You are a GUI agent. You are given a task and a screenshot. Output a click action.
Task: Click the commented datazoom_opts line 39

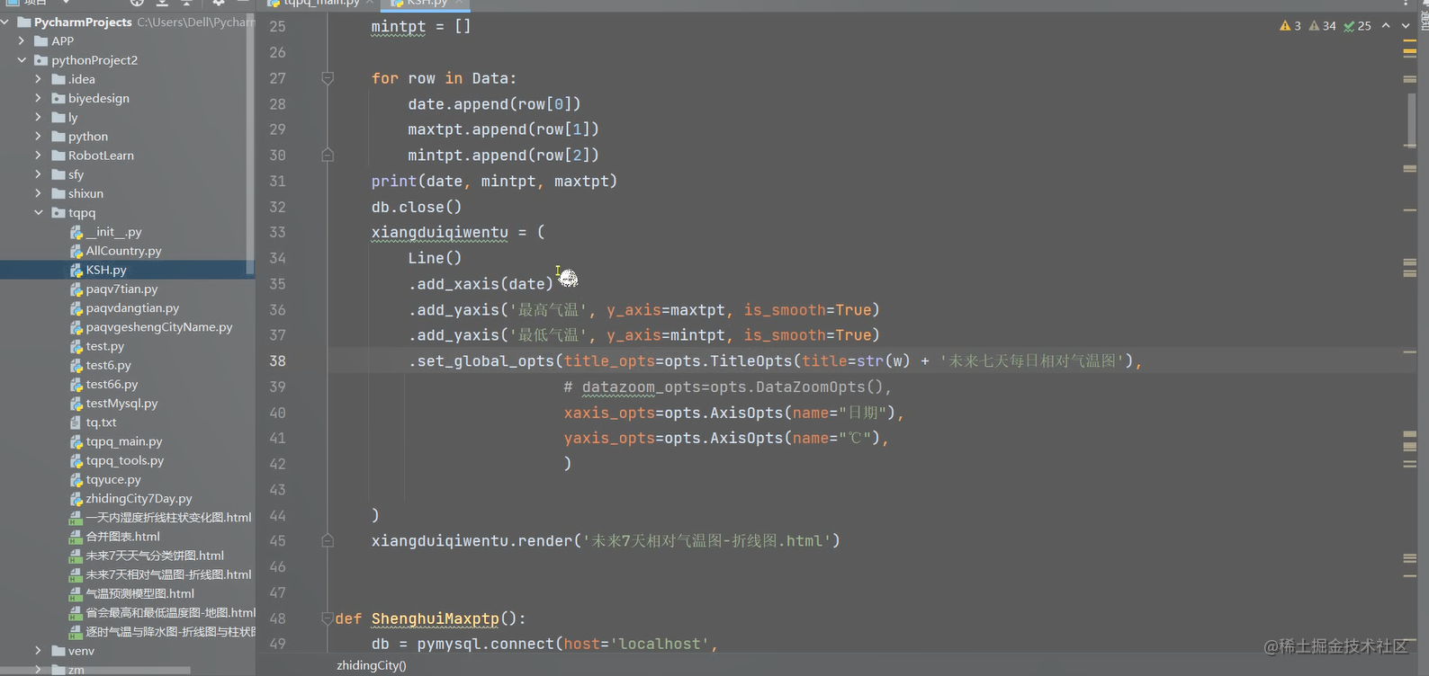pyautogui.click(x=728, y=387)
